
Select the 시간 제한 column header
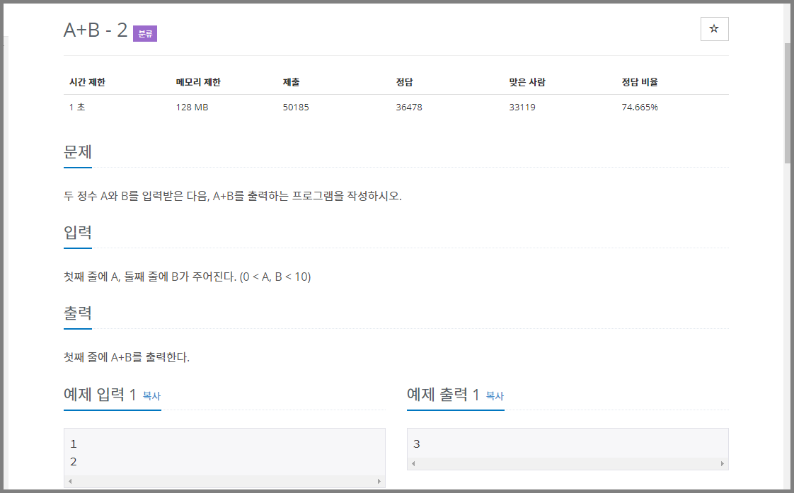click(x=87, y=82)
